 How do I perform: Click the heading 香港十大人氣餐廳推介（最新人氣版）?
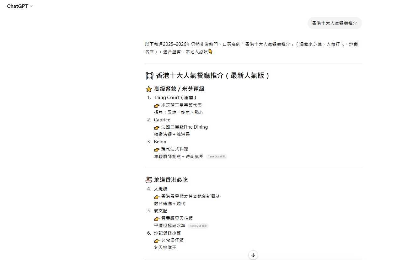click(x=212, y=76)
